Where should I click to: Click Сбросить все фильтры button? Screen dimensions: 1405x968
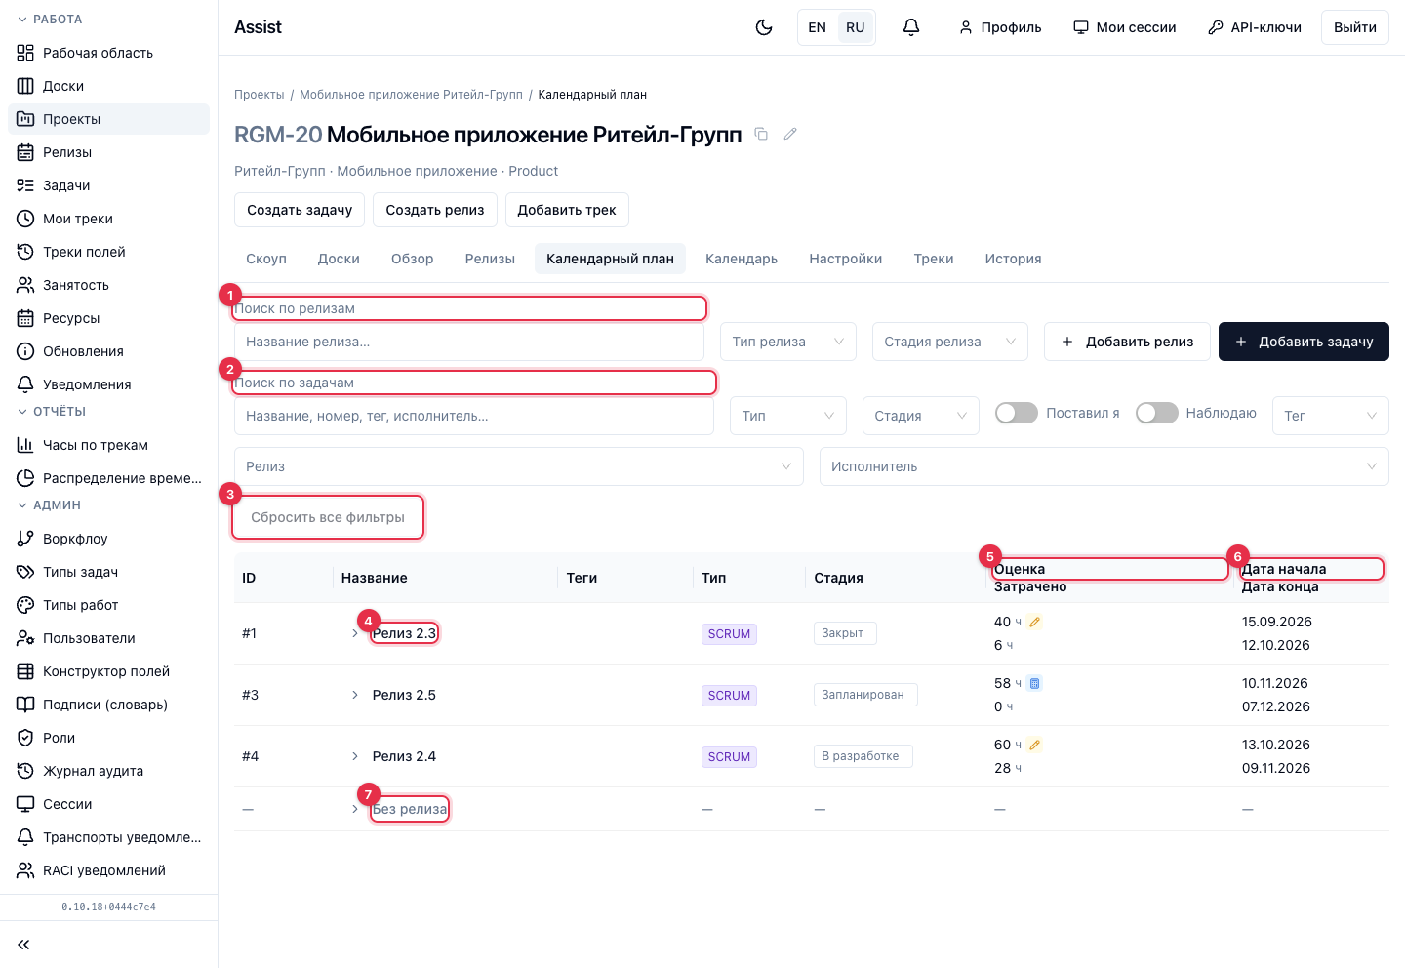tap(328, 517)
